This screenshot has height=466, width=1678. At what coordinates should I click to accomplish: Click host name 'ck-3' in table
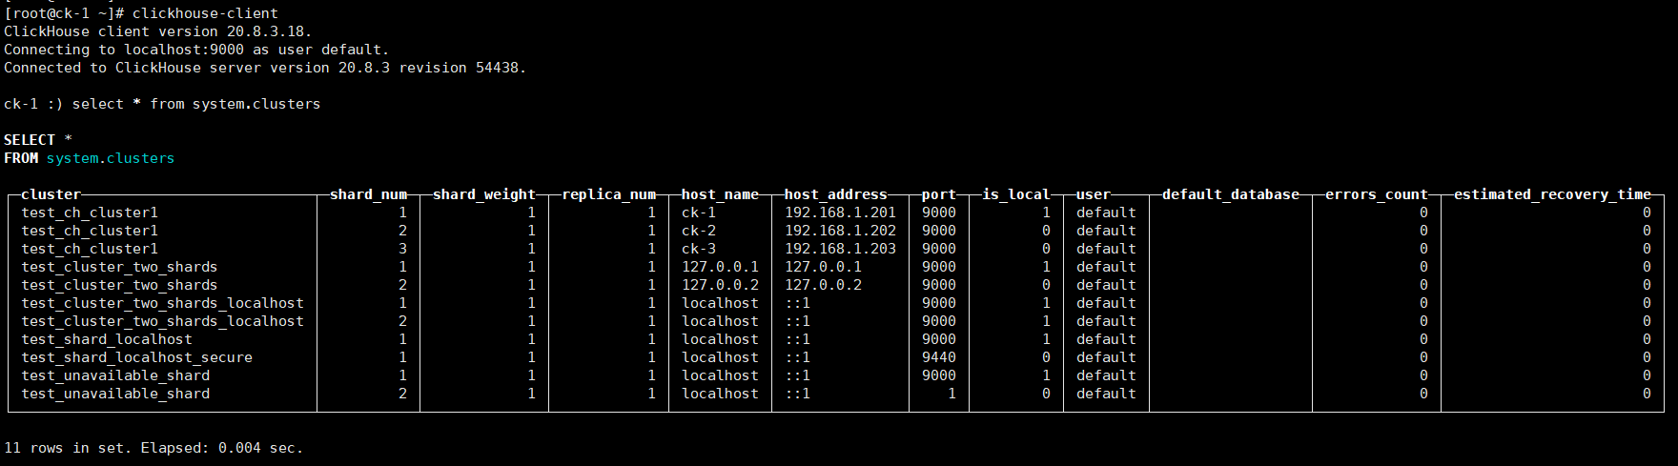click(x=699, y=249)
